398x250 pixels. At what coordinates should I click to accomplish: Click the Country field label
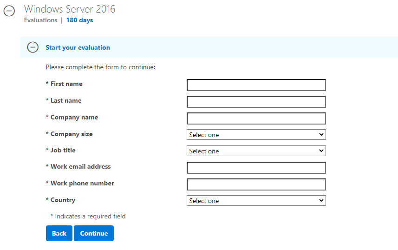click(63, 200)
